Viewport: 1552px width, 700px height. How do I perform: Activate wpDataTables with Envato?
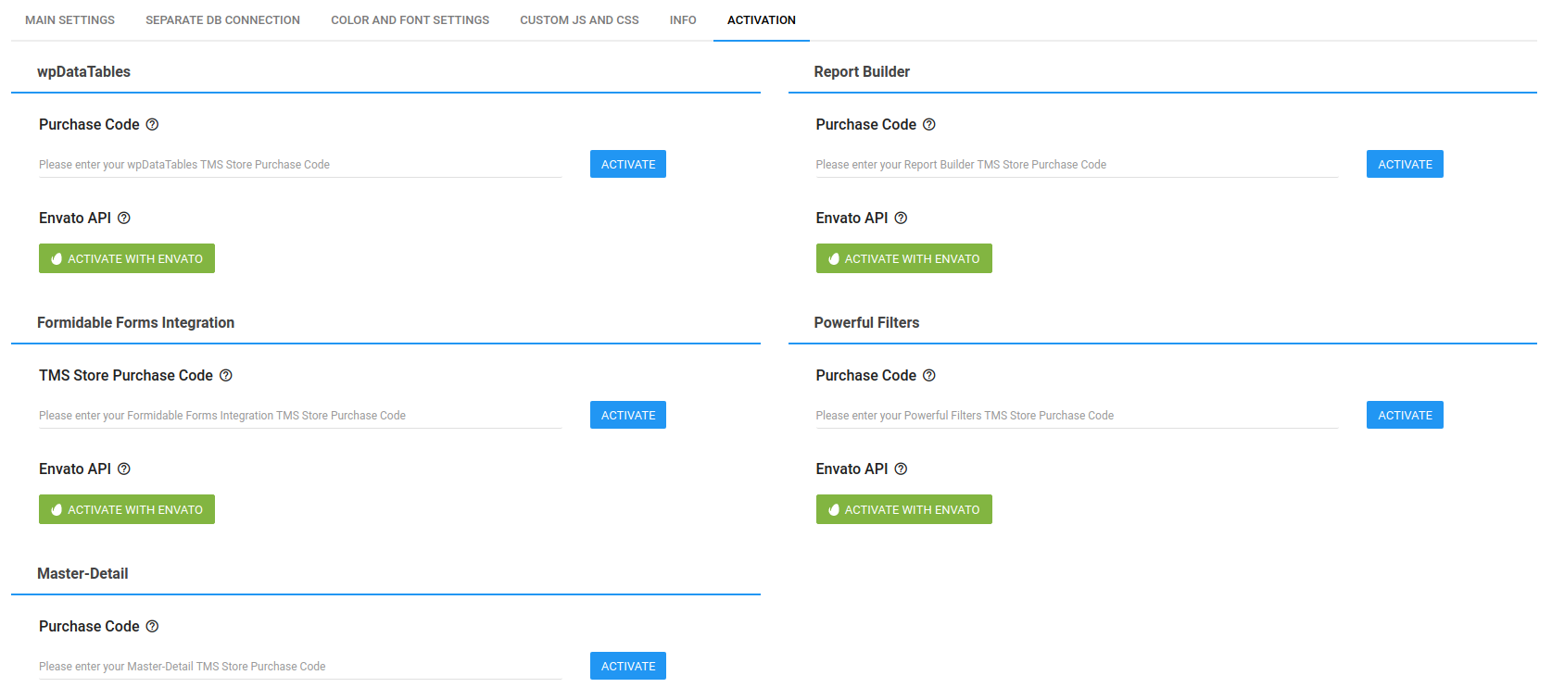tap(127, 258)
